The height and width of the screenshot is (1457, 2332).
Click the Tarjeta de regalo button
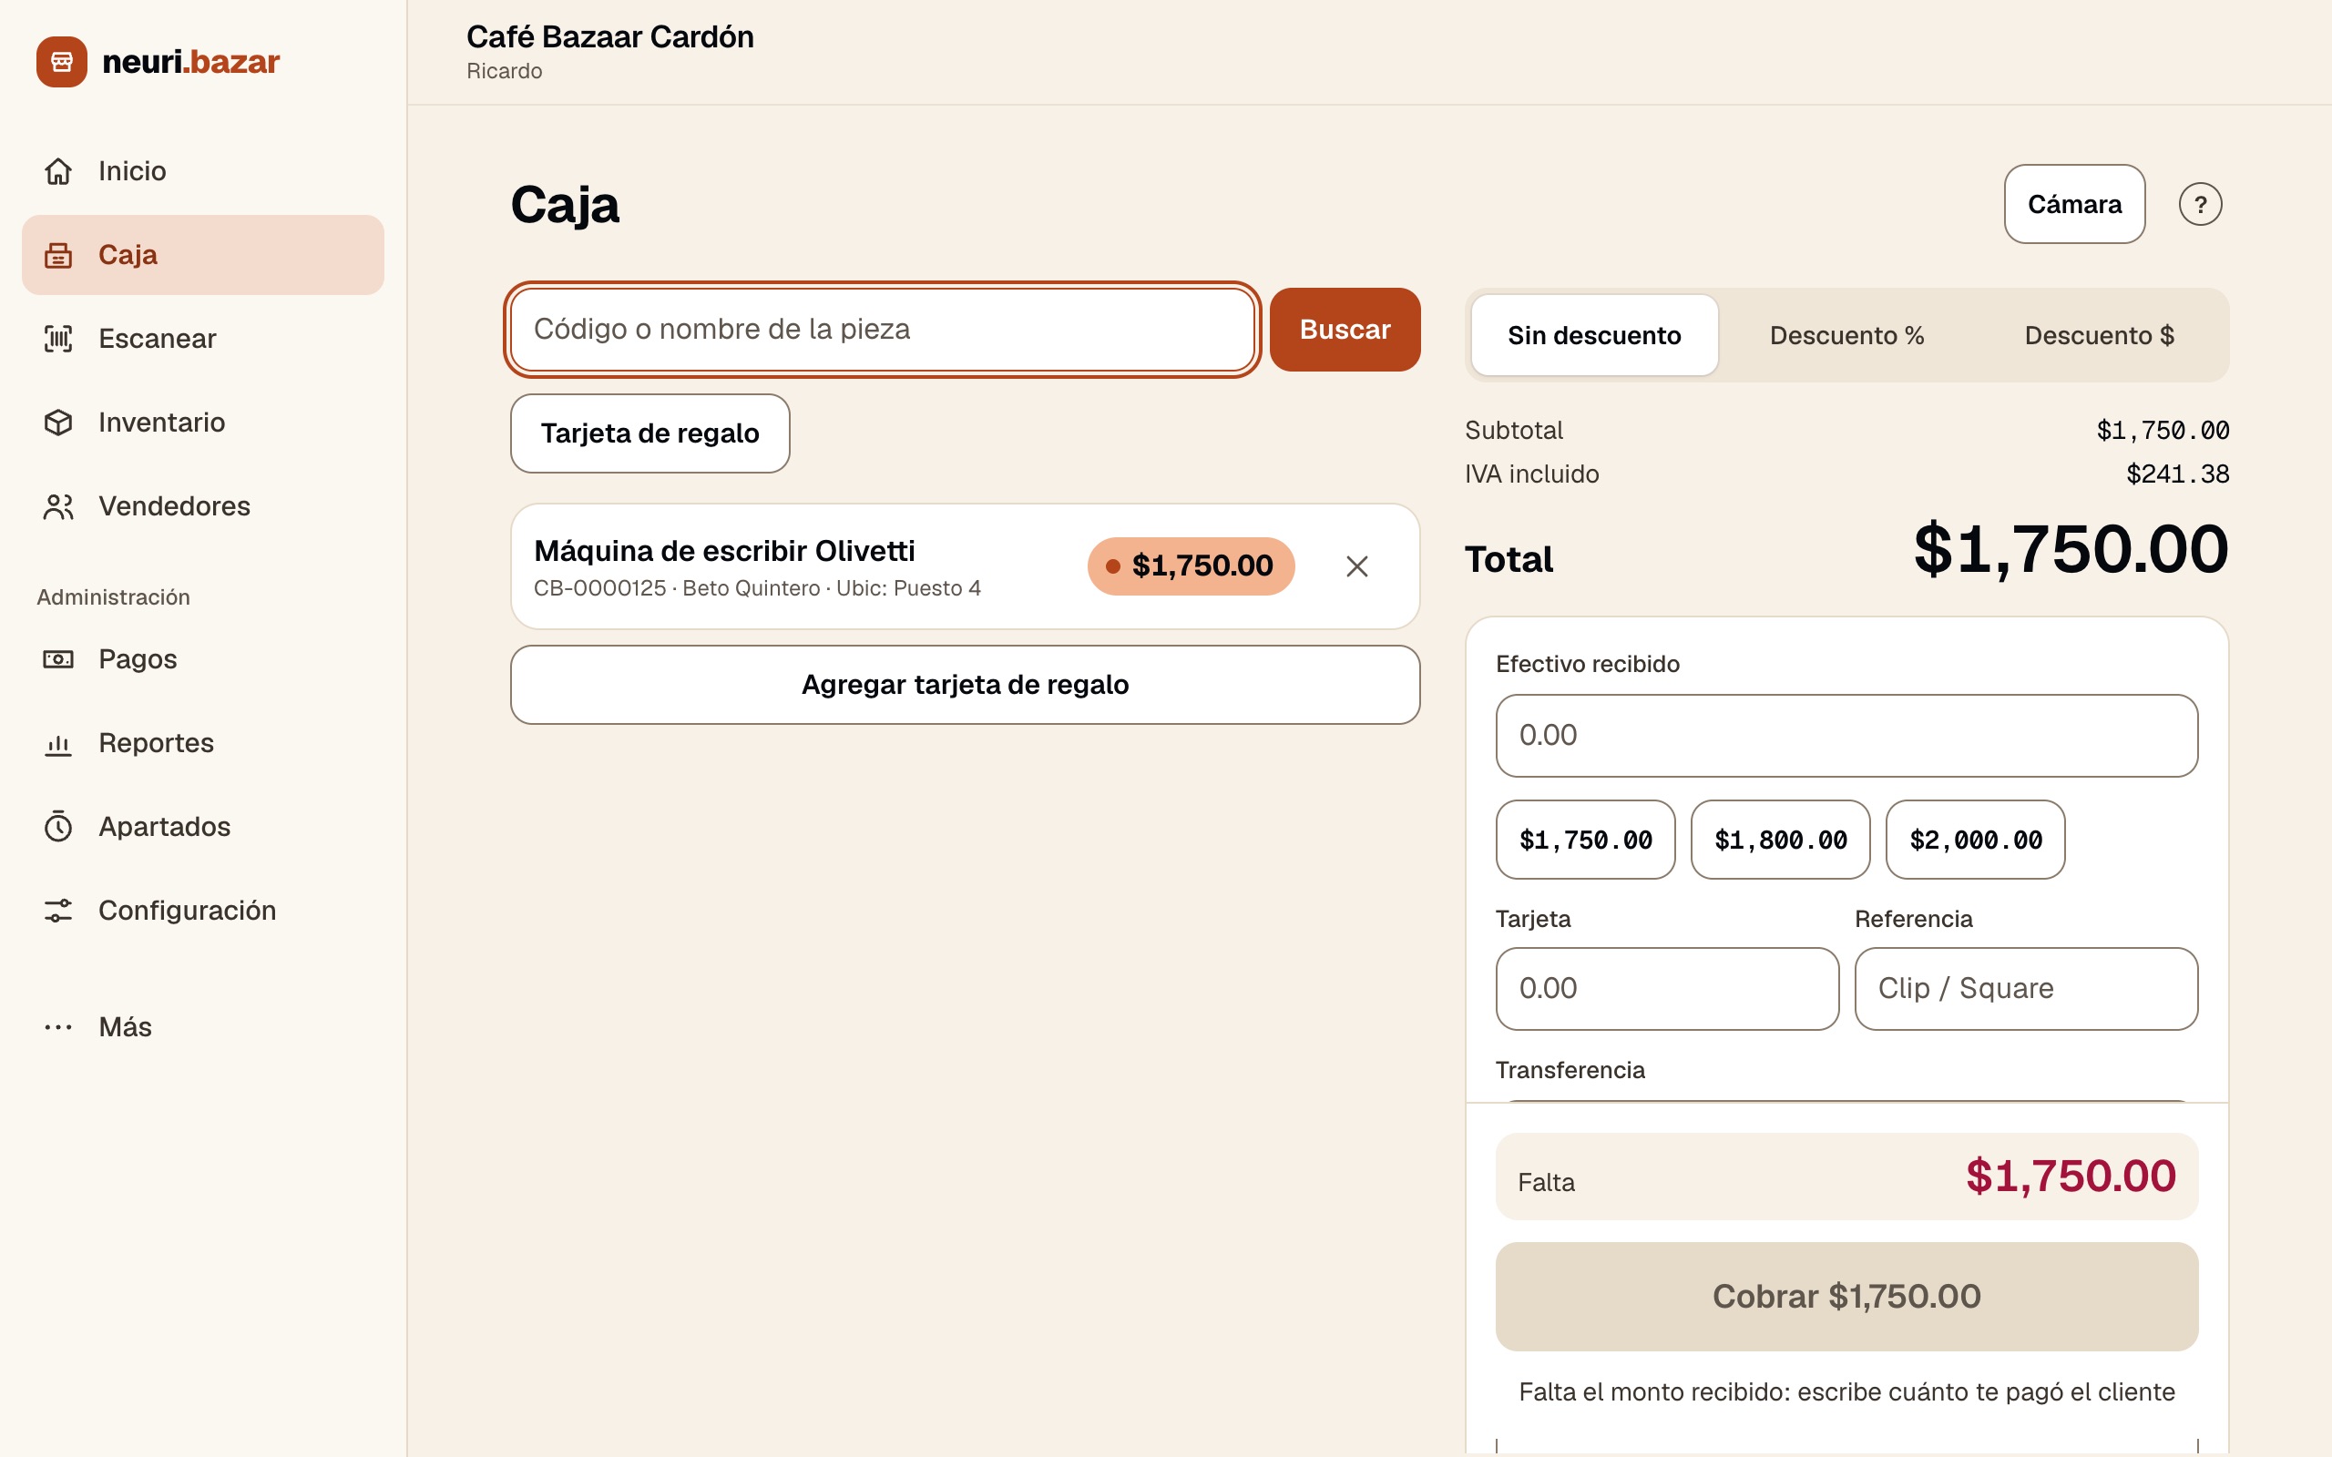click(x=650, y=433)
